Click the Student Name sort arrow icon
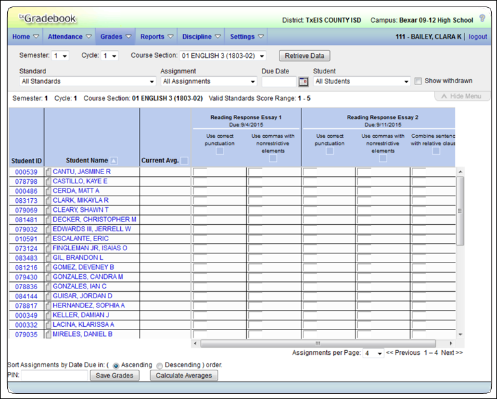Screen dimensions: 497x399 tap(114, 161)
